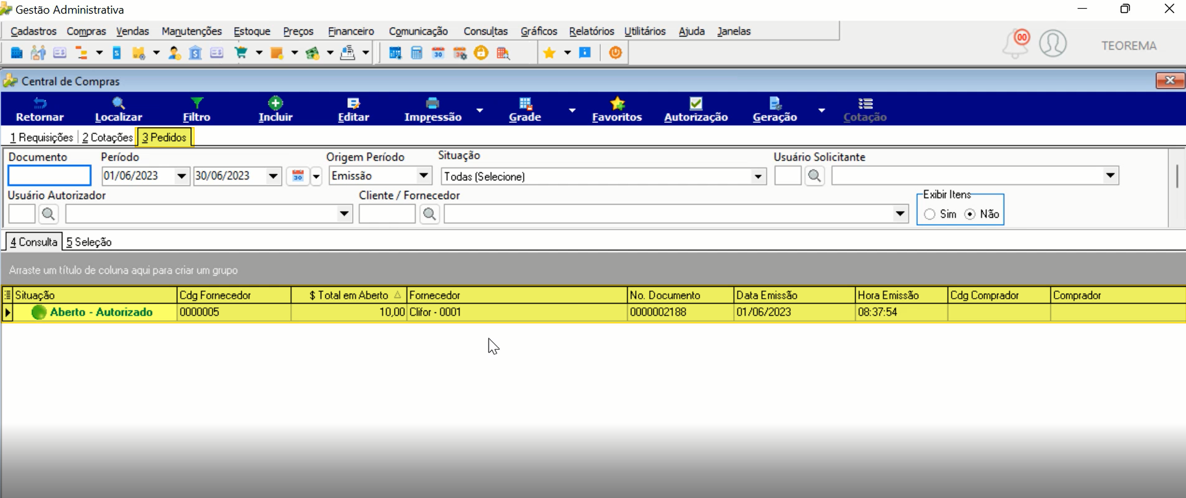Expand the Situação dropdown
The height and width of the screenshot is (498, 1186).
758,176
